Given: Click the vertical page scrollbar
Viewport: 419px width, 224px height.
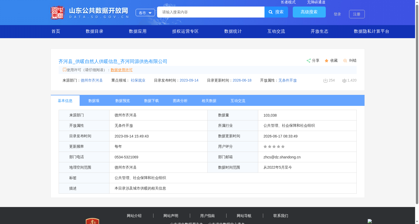Looking at the screenshot, I should coord(417,104).
